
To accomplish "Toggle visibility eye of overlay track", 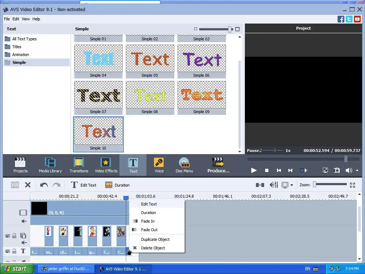I will point(7,236).
